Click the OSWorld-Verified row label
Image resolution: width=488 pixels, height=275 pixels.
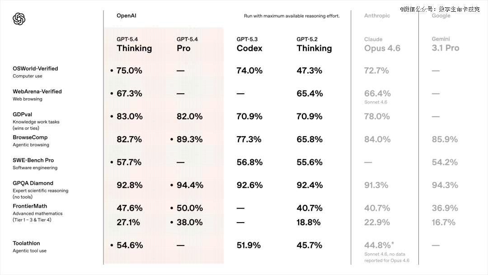[35, 69]
